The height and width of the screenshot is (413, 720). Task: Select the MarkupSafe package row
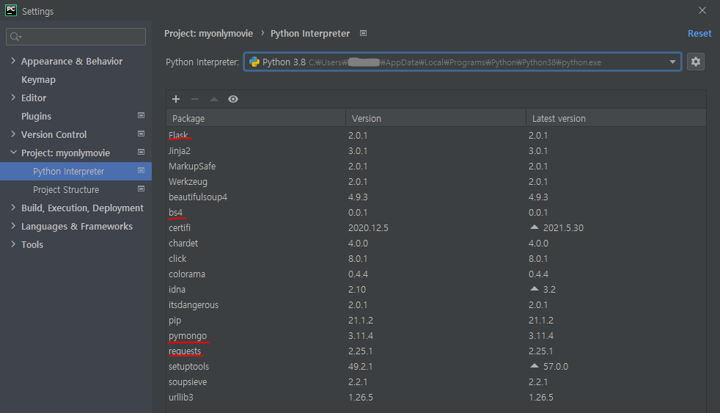pos(436,167)
